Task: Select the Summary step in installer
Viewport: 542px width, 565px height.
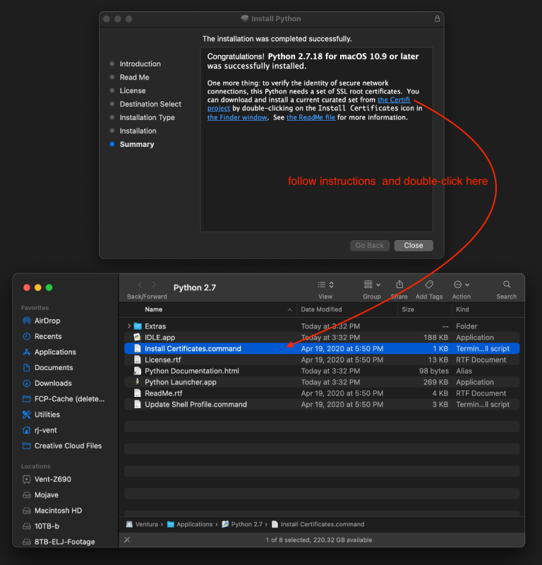Action: [137, 144]
